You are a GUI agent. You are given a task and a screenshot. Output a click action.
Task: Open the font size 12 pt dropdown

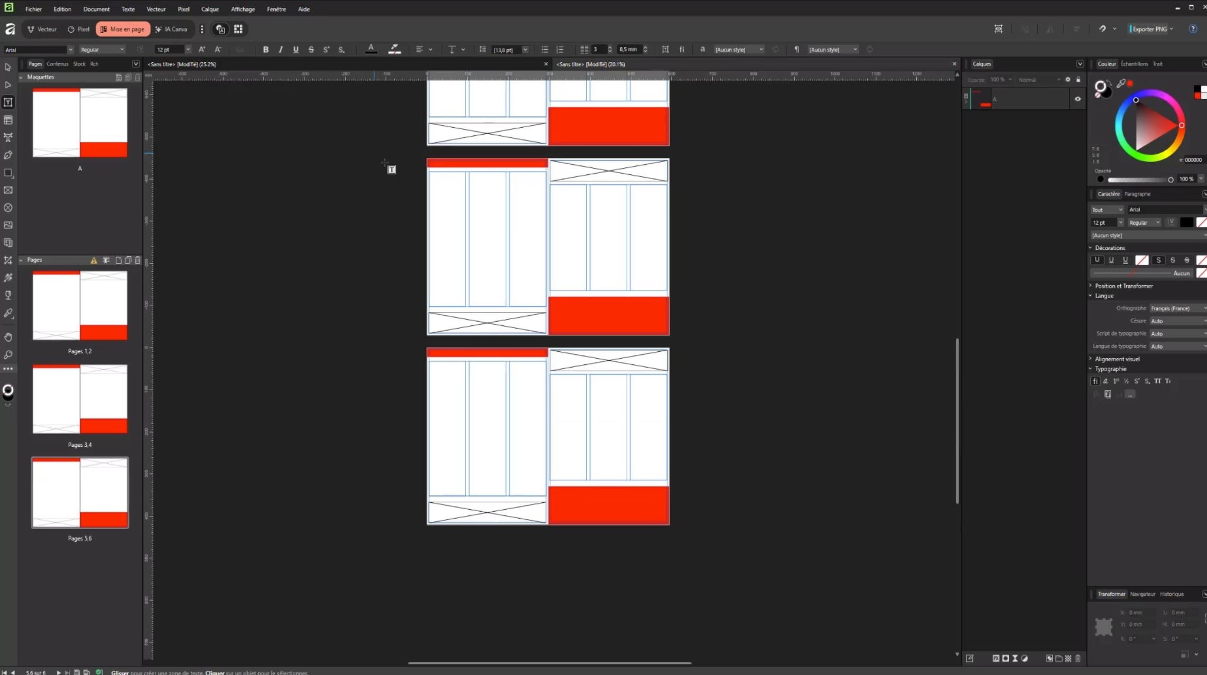(188, 50)
